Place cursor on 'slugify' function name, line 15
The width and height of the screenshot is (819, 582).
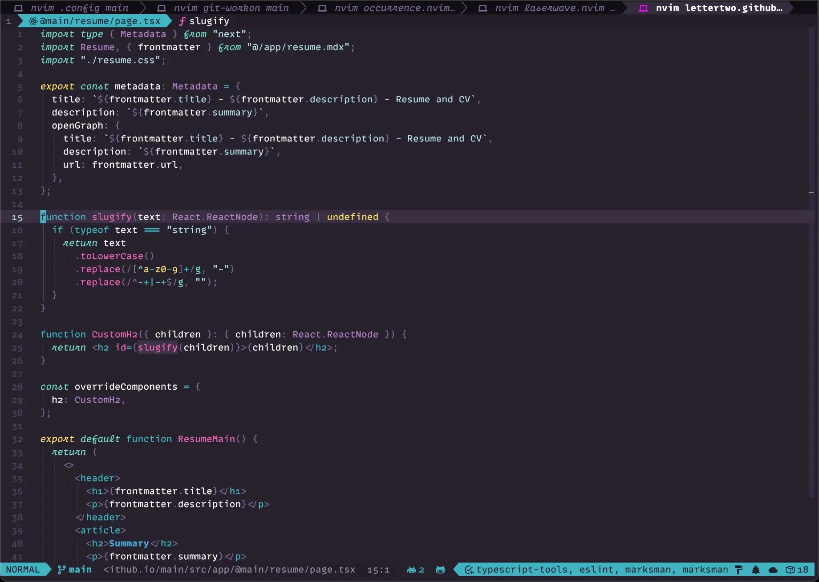[112, 217]
